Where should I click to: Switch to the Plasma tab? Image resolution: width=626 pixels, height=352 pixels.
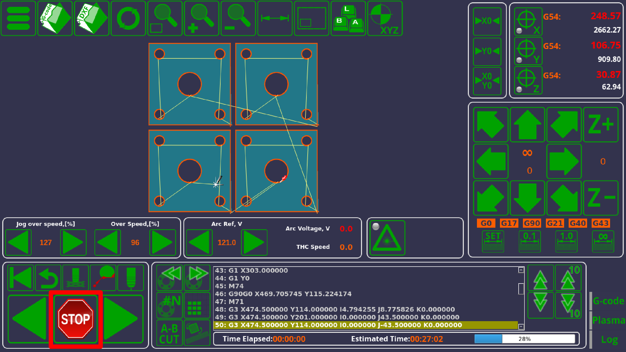pyautogui.click(x=608, y=320)
